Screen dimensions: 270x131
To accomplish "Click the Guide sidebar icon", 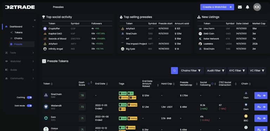I will pyautogui.click(x=7, y=70).
